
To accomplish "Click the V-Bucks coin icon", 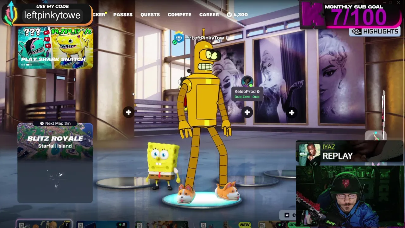I will coord(229,15).
